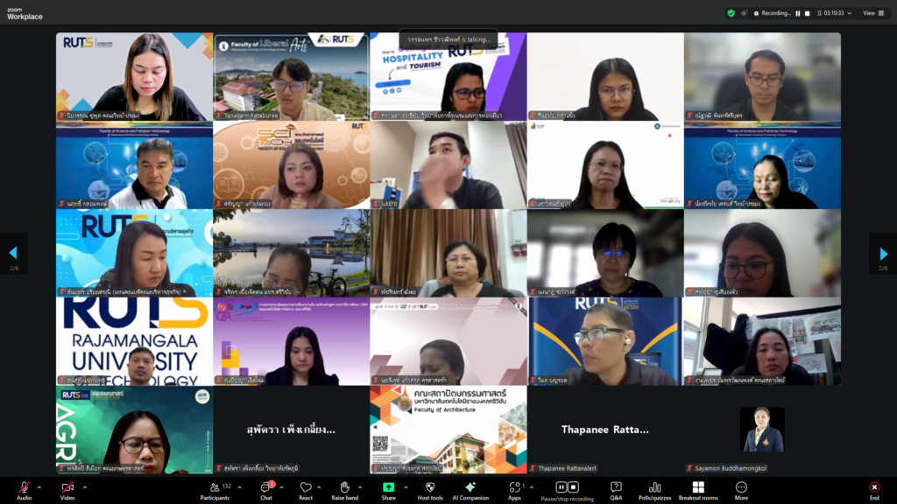Click the React heart icon

point(306,487)
